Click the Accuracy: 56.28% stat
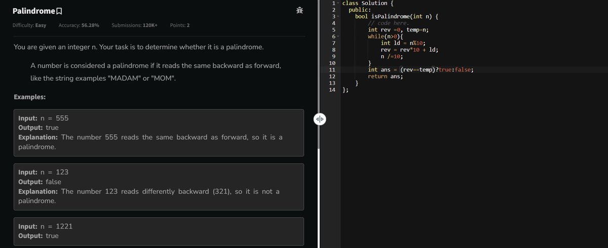 click(79, 25)
